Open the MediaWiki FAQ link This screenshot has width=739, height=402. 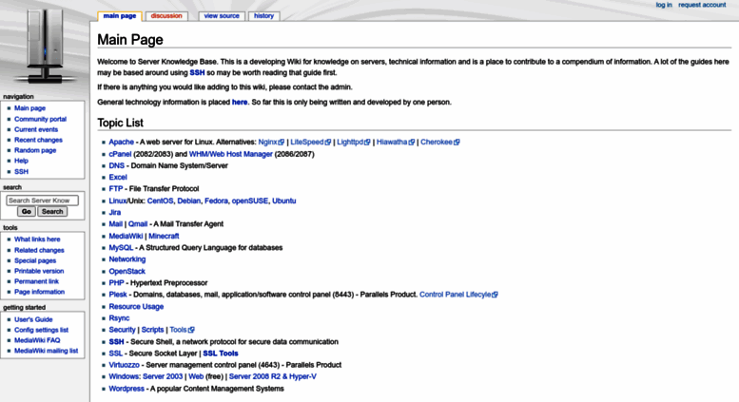tap(37, 340)
